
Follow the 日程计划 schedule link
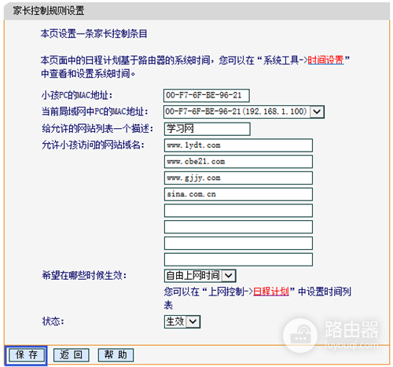pos(271,292)
